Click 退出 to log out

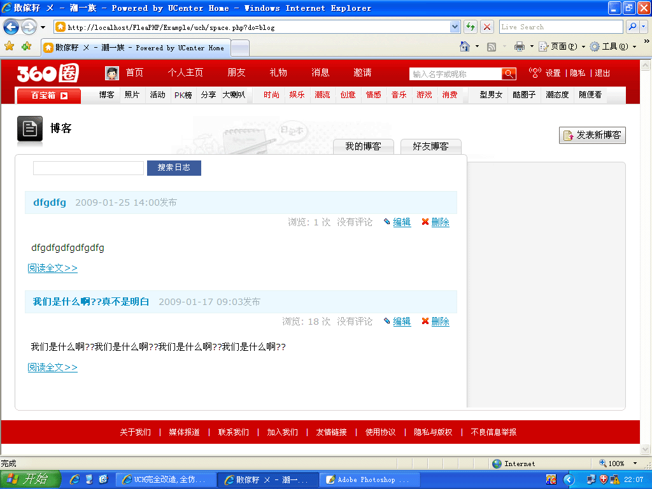coord(602,73)
